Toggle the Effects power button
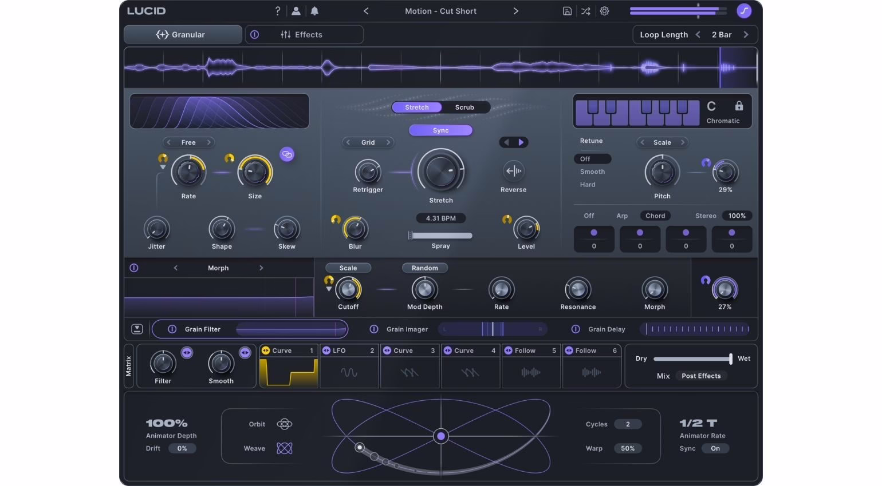Screen dimensions: 882x486 pos(254,34)
